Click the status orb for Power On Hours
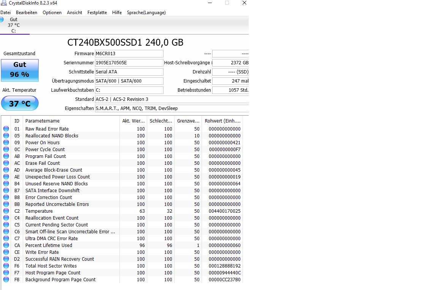The height and width of the screenshot is (290, 438). (6, 142)
